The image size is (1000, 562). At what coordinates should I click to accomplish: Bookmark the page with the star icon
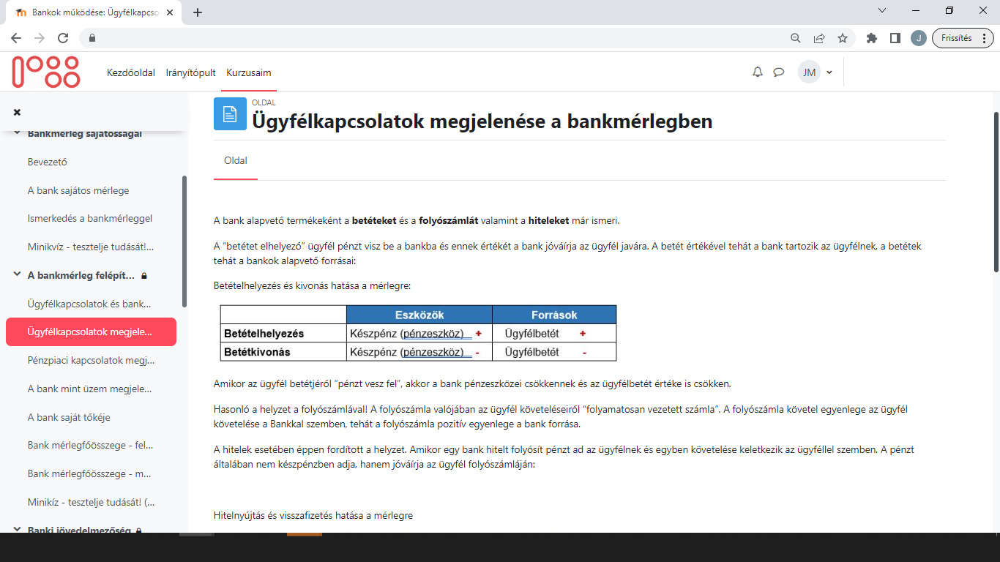(843, 37)
